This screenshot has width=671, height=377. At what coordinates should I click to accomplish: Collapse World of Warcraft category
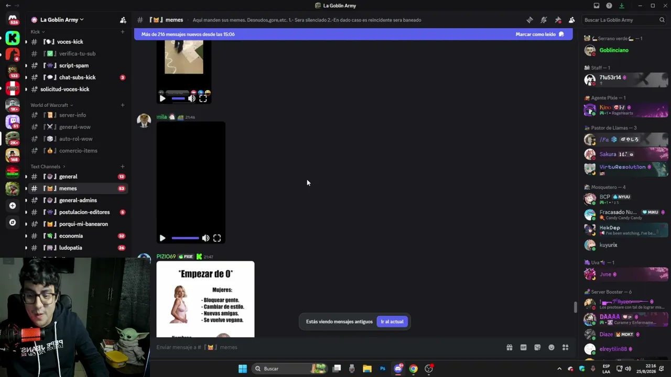coord(51,105)
